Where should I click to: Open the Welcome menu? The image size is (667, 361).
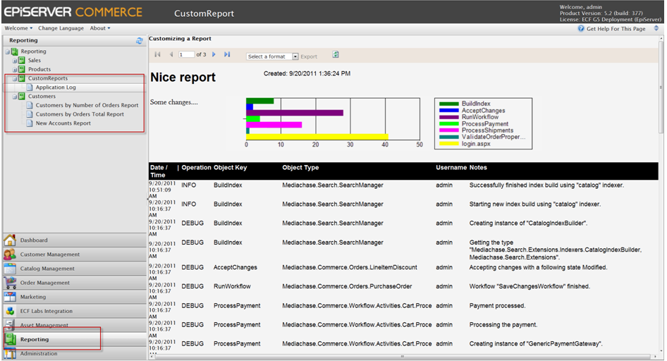(18, 28)
